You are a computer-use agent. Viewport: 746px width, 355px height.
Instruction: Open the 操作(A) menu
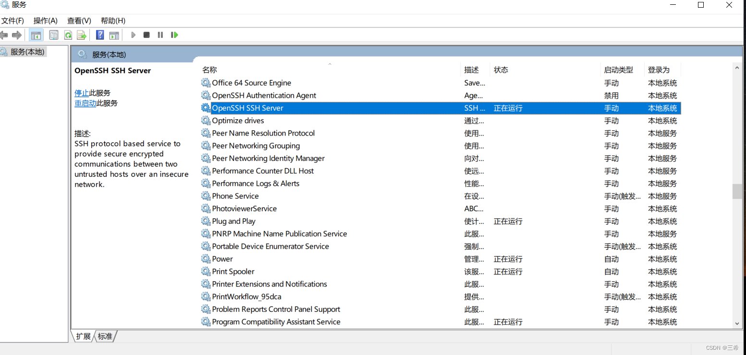point(45,21)
